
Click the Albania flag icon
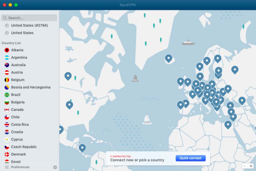tap(7, 50)
